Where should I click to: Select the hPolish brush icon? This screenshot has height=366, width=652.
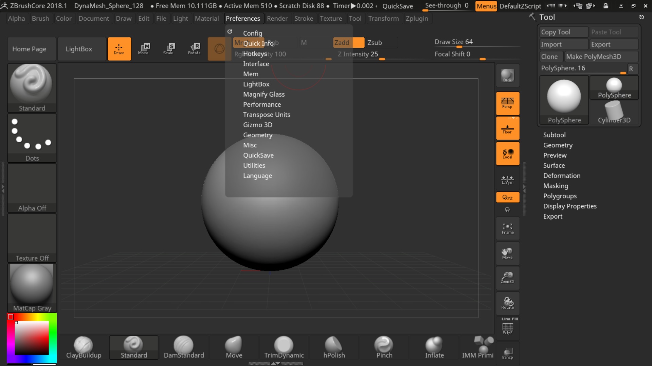[x=334, y=347]
